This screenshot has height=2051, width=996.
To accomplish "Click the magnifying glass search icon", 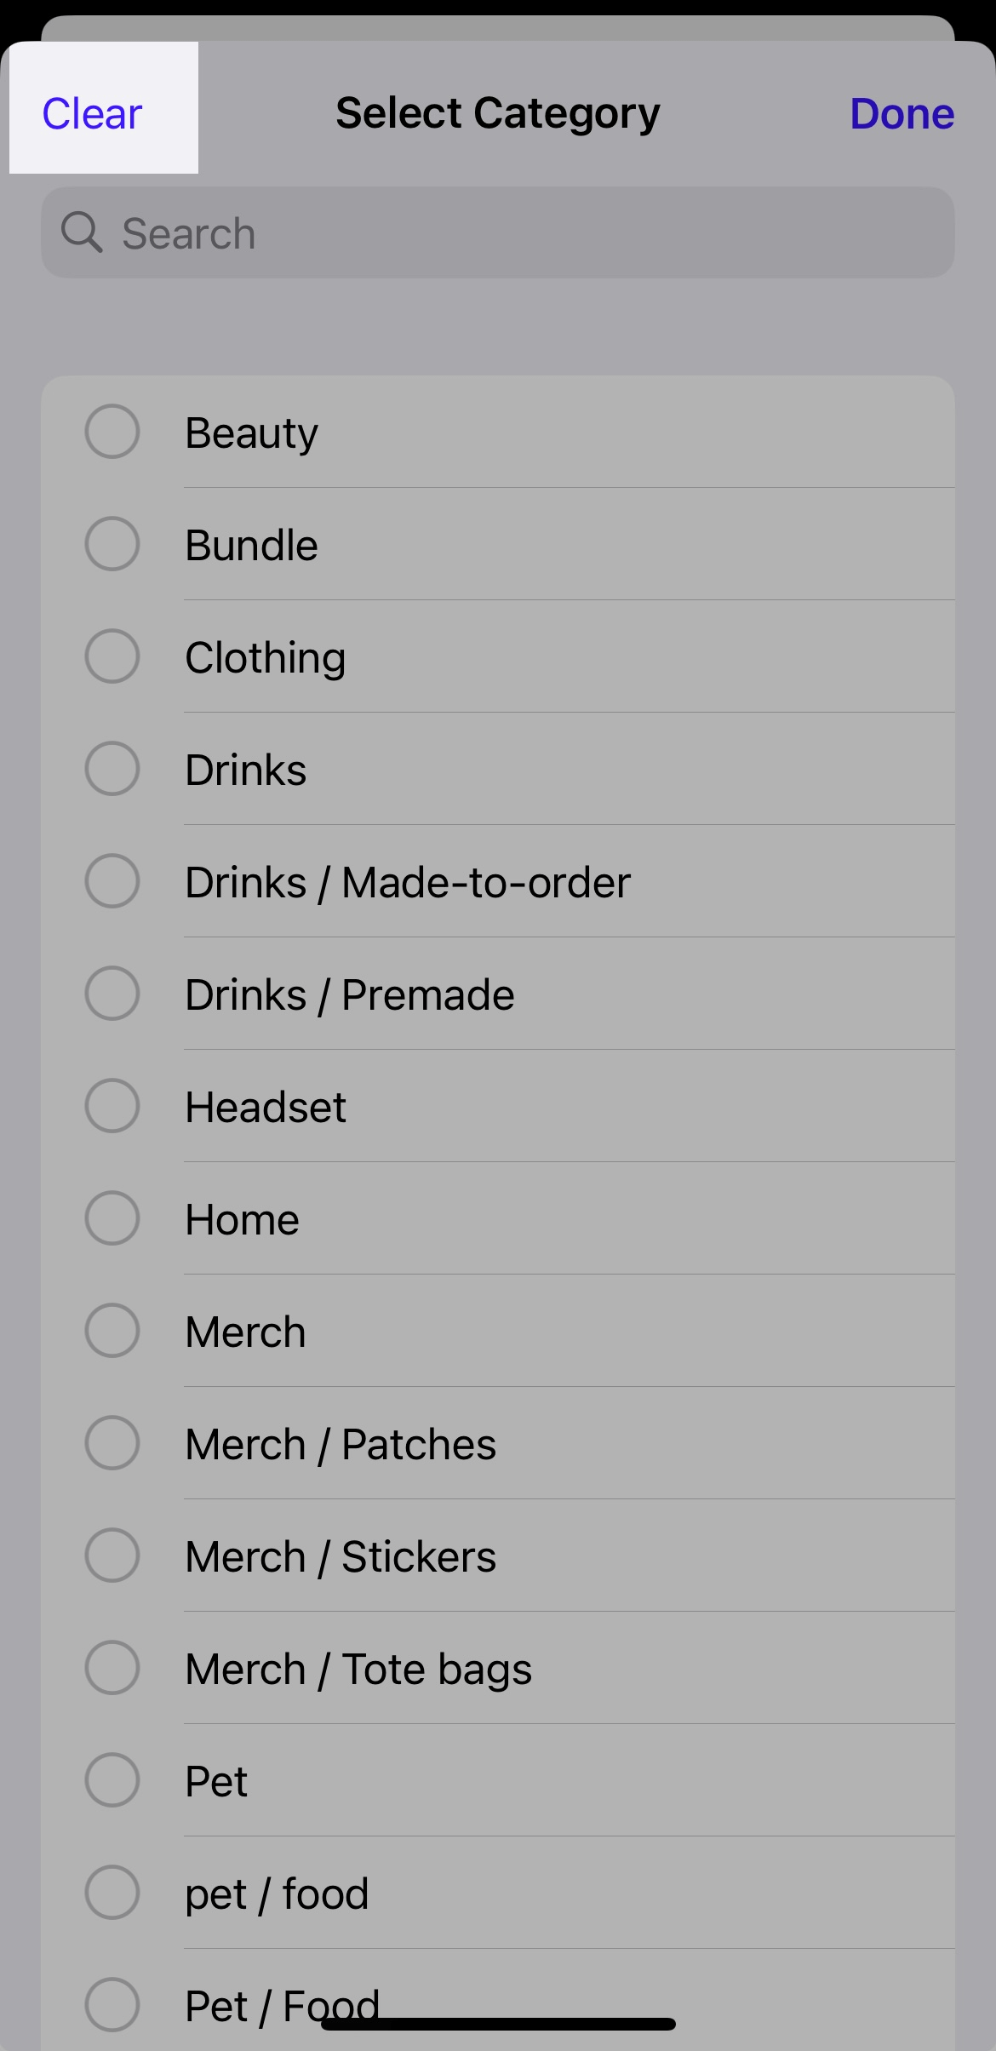I will [x=82, y=232].
